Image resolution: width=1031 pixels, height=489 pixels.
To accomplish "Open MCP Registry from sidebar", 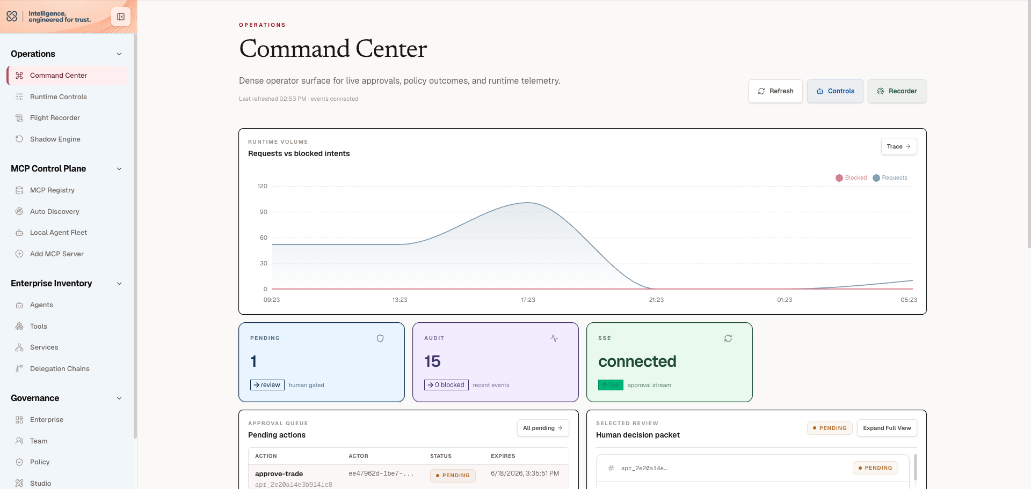I will tap(67, 190).
